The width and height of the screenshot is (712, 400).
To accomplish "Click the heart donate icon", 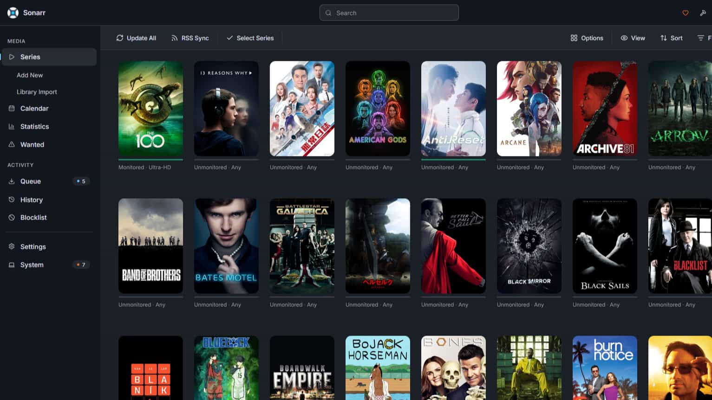I will click(686, 13).
